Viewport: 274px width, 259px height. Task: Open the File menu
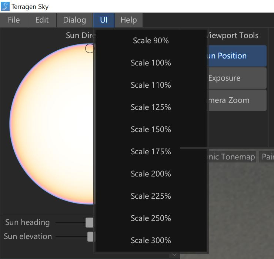pos(14,20)
